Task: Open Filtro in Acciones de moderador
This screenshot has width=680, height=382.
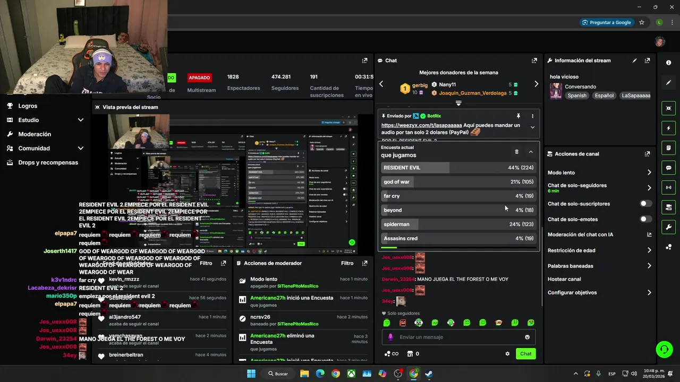Action: click(347, 263)
